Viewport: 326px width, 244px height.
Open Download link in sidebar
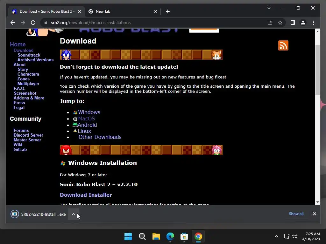[x=24, y=50]
